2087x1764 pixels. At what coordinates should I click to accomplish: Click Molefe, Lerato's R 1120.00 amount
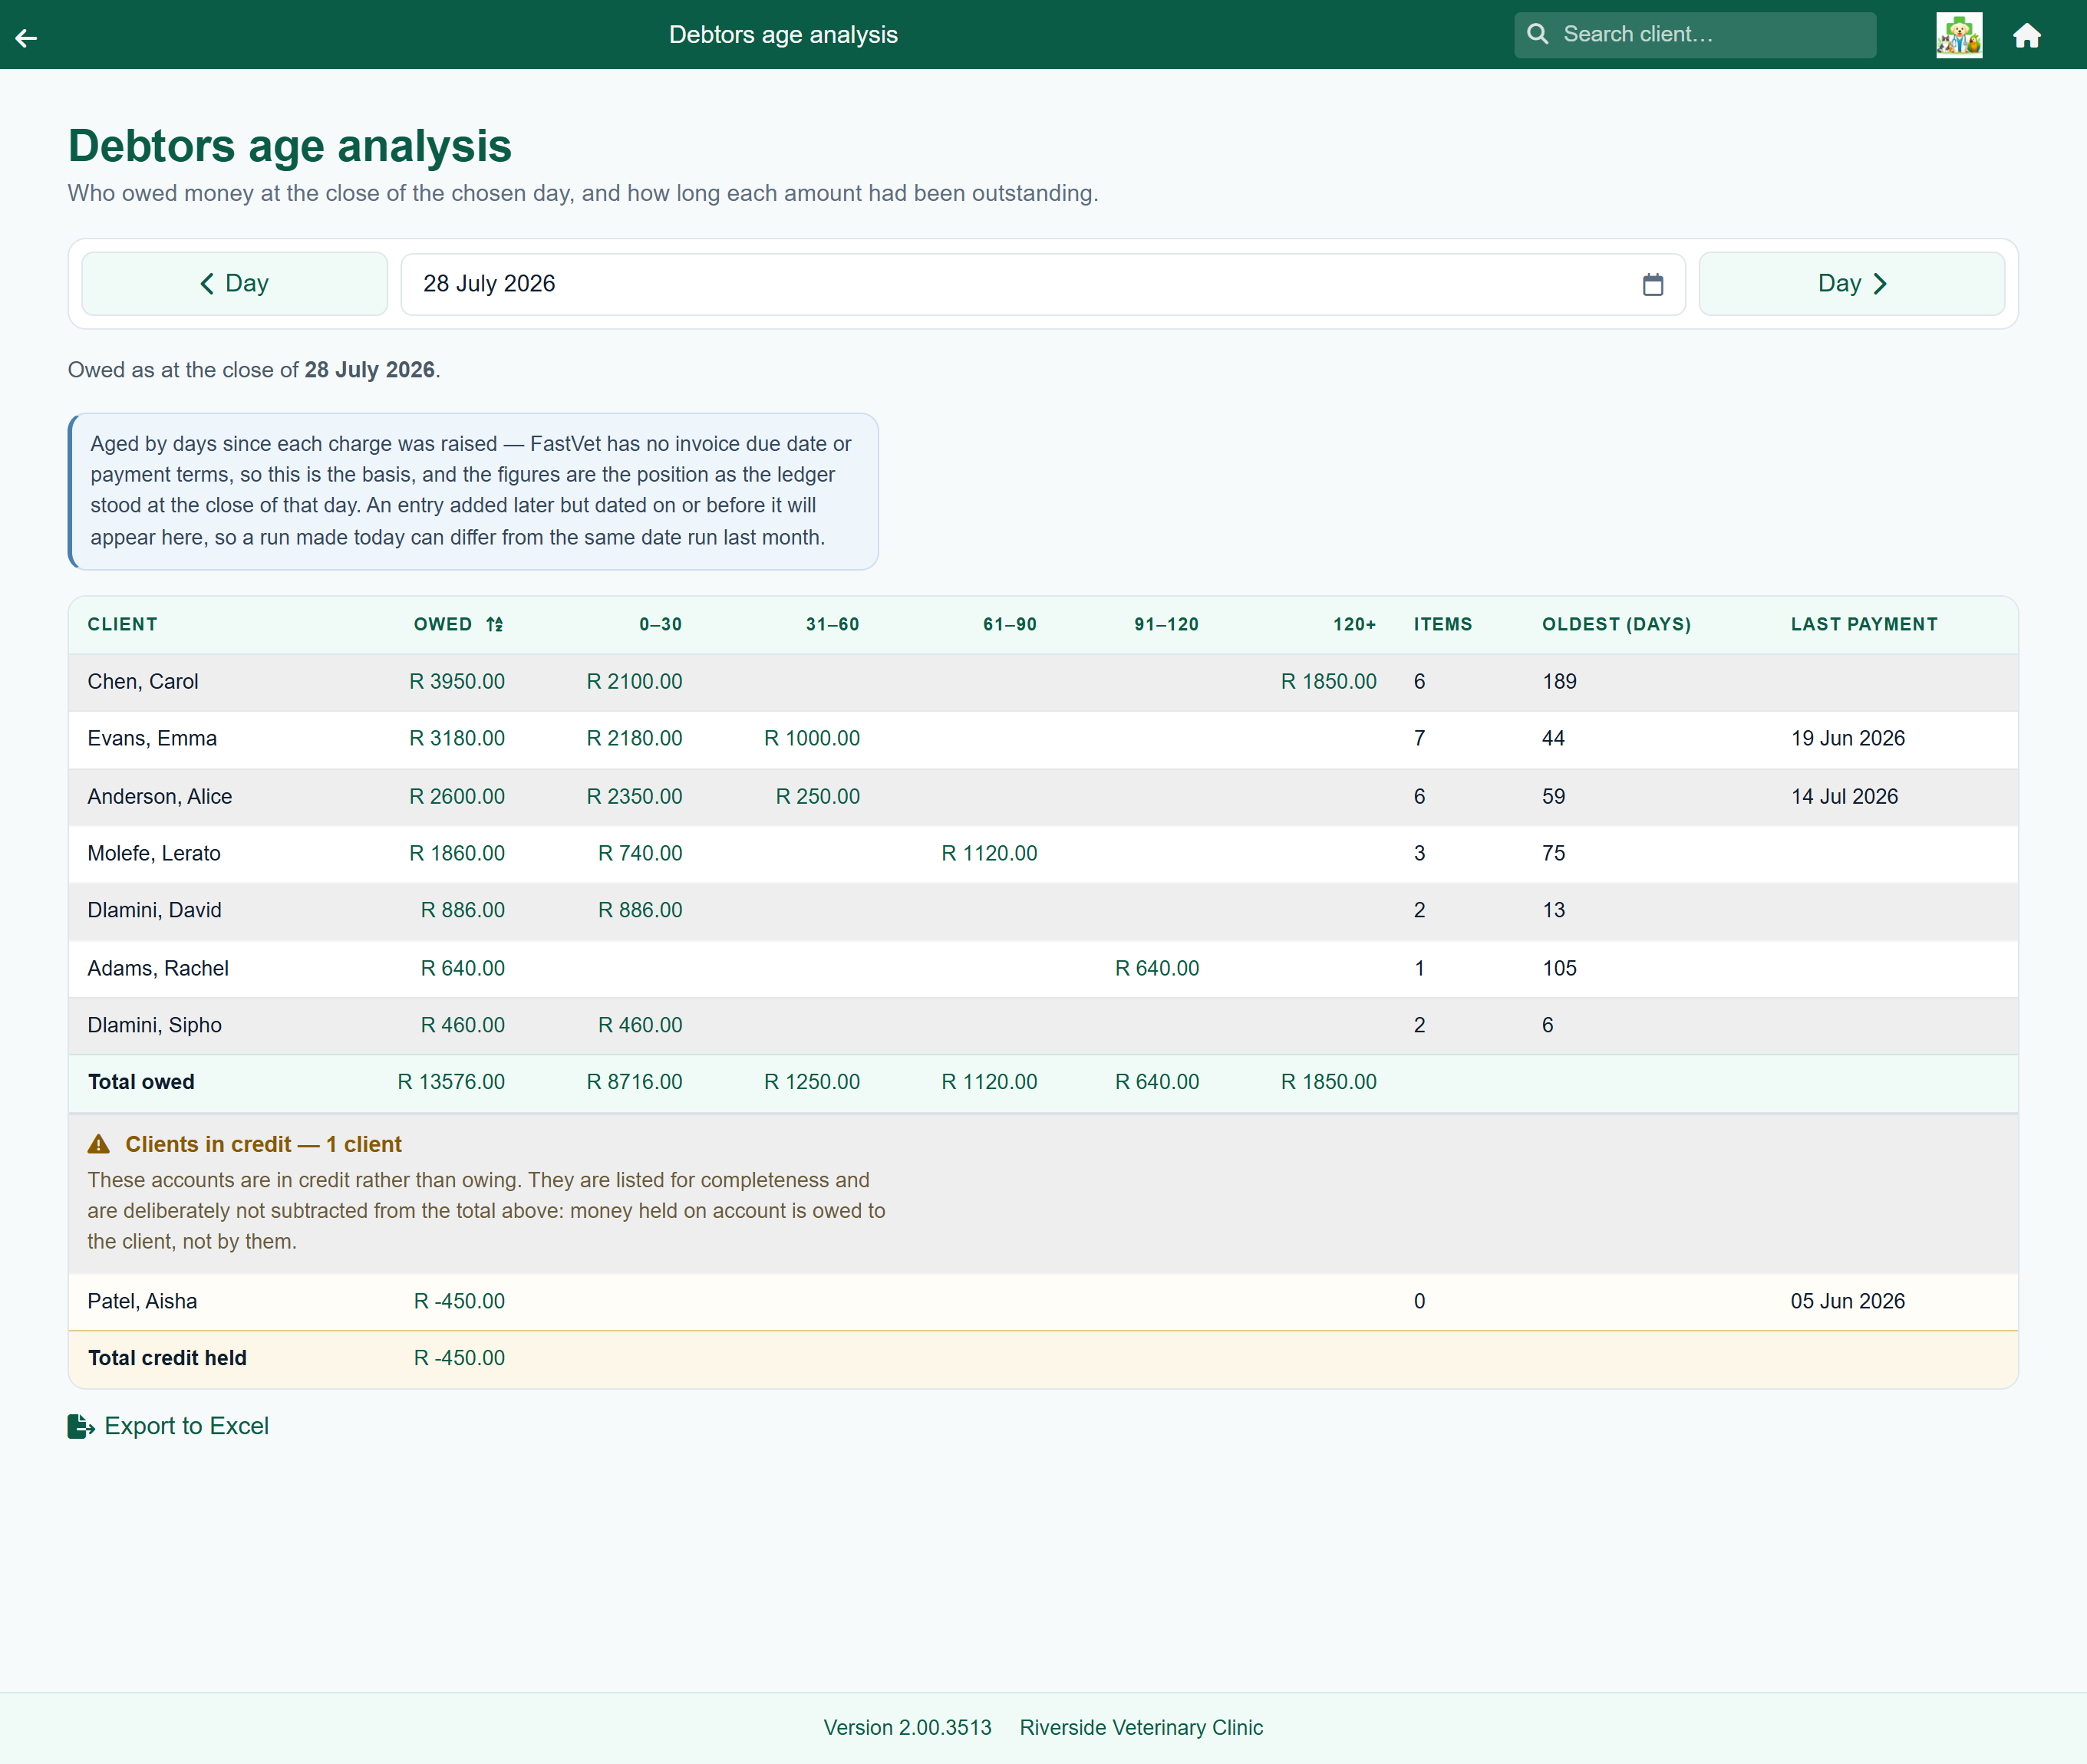(988, 853)
